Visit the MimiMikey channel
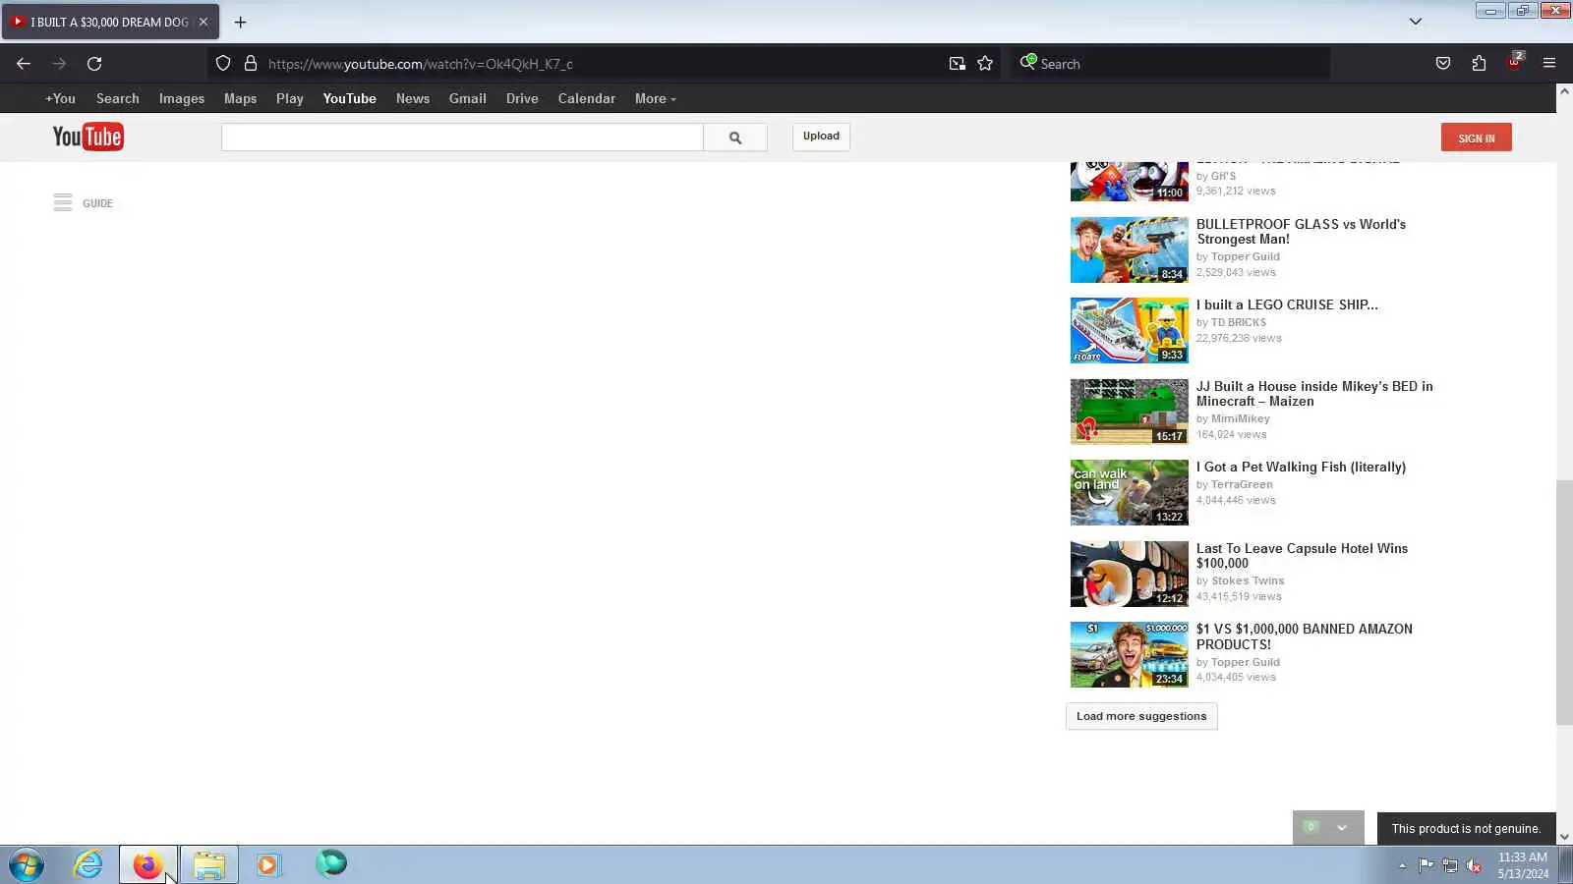Image resolution: width=1573 pixels, height=884 pixels. (1241, 418)
